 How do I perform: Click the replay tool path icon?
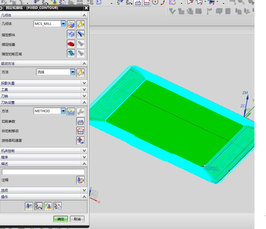coord(38,206)
